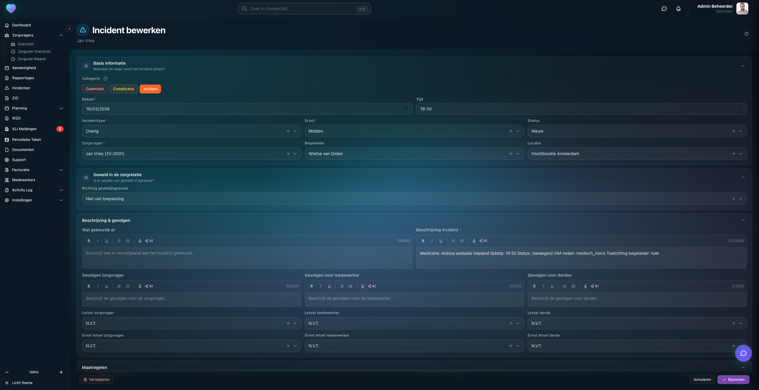Click numbered list icon in Gevolgen voor derden
This screenshot has width=759, height=390.
pos(573,286)
